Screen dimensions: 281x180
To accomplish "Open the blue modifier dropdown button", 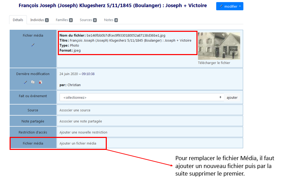I will (230, 6).
